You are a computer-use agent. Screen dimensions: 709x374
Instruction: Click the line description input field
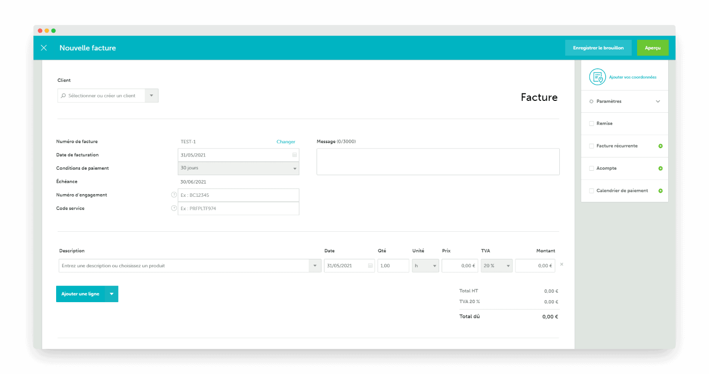point(184,266)
